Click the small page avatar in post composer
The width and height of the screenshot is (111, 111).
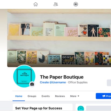81,108
